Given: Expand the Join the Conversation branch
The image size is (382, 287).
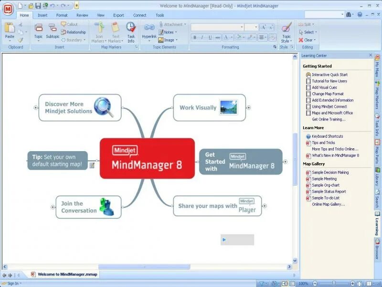Looking at the screenshot, I should [53, 207].
